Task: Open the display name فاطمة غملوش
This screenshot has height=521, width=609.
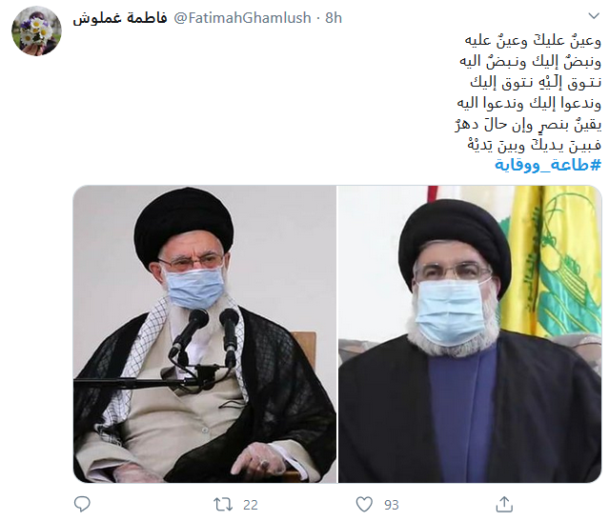Action: tap(120, 18)
